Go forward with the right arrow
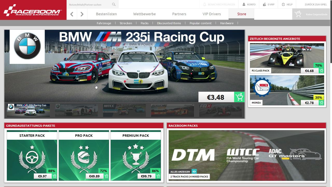 (x=82, y=14)
